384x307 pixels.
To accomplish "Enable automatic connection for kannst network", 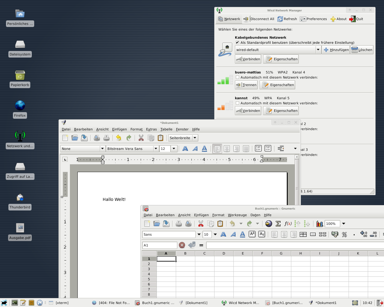I will pyautogui.click(x=237, y=103).
